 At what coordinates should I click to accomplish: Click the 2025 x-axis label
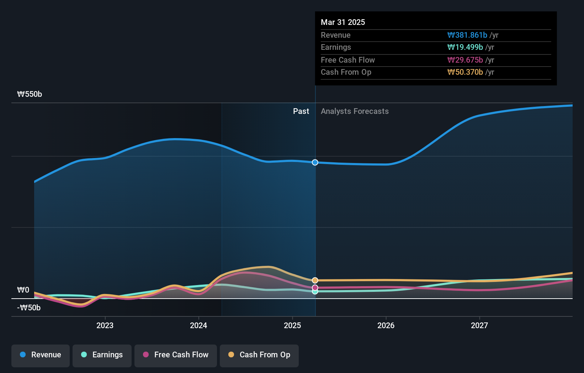tap(292, 325)
